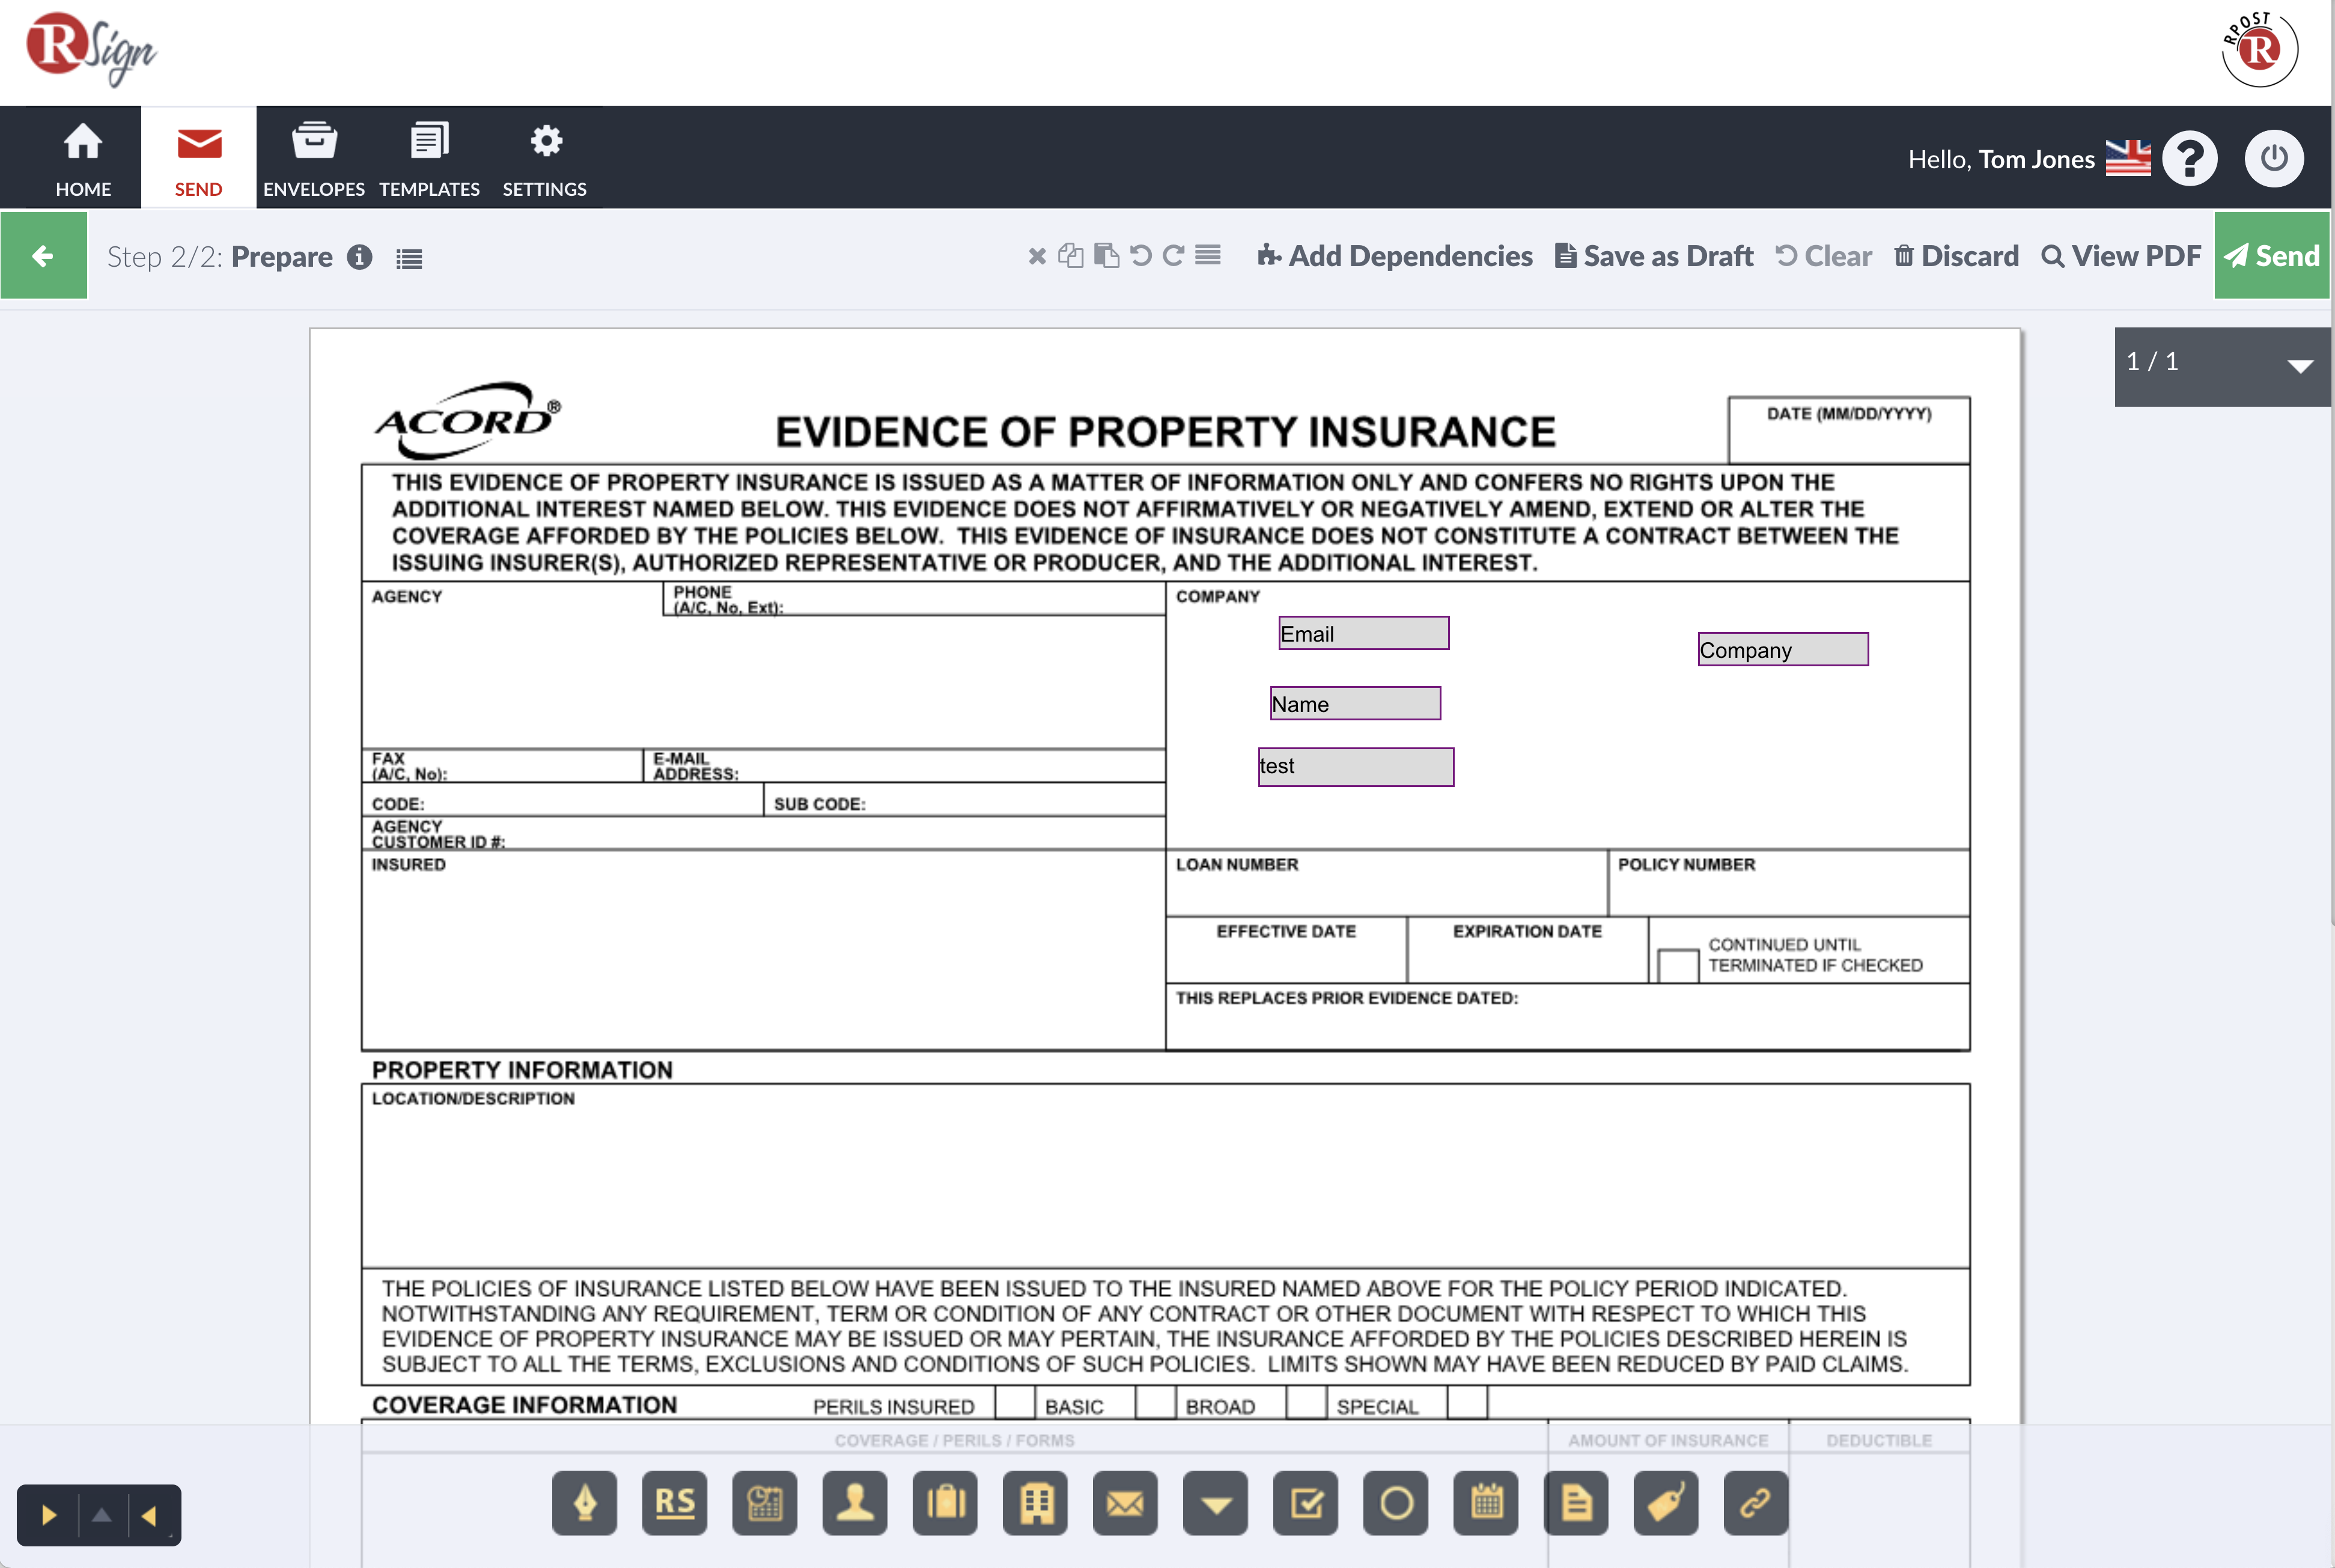Screen dimensions: 2335x1568
Task: Open the SEND tab
Action: [198, 158]
